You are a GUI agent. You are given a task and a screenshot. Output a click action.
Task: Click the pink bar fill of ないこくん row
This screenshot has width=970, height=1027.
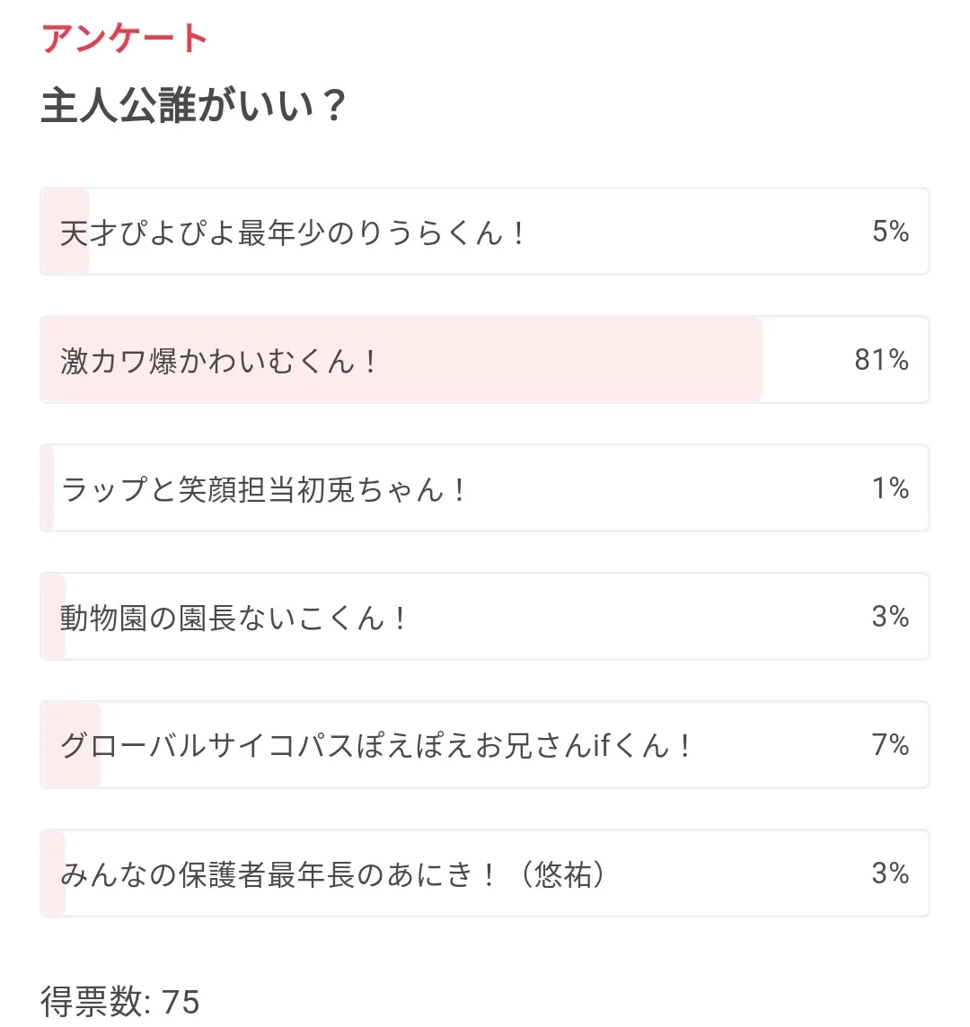[54, 642]
